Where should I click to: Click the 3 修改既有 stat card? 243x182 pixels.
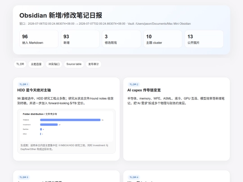click(x=121, y=39)
